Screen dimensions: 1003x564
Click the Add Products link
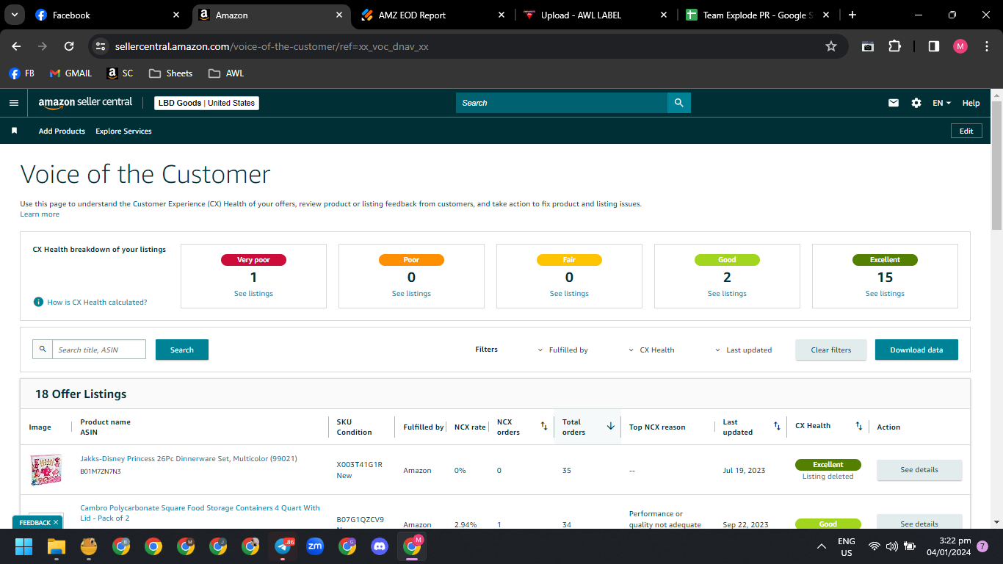click(x=62, y=131)
